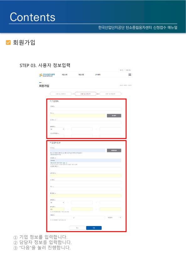Open the hamburger menu icon in site header
Image resolution: width=186 pixels, height=264 pixels.
[x=130, y=75]
